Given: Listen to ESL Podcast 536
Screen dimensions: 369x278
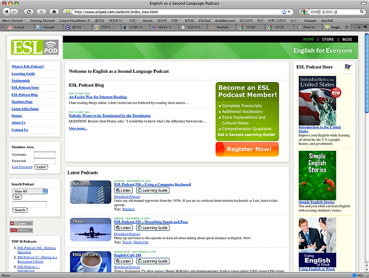Looking at the screenshot, I should pyautogui.click(x=124, y=190).
